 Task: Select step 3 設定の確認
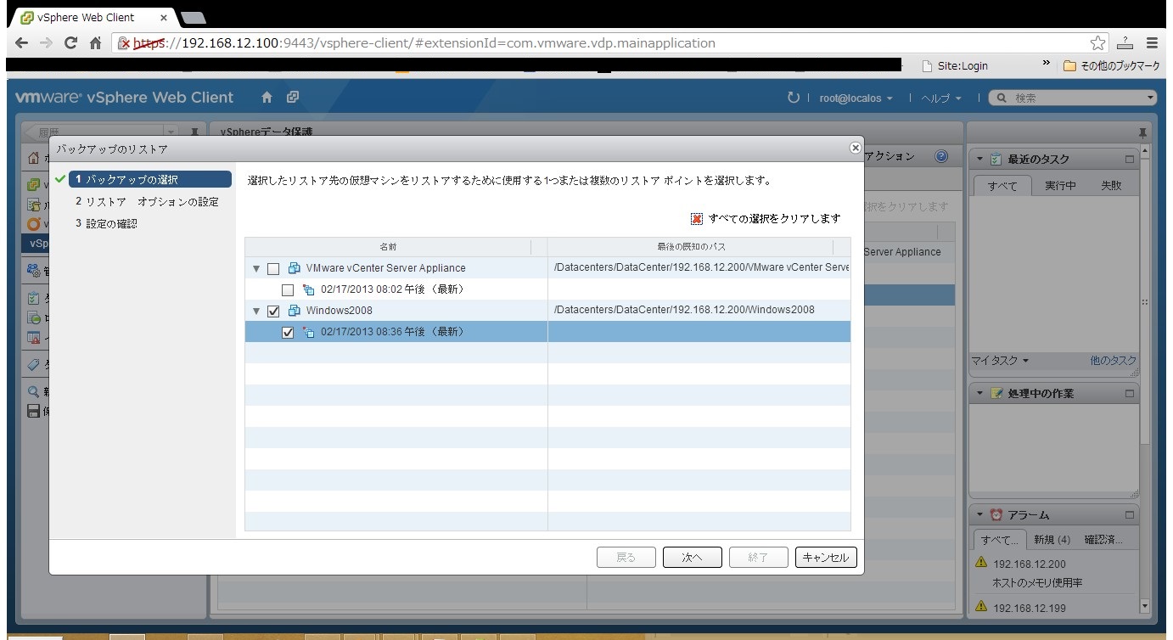coord(106,223)
